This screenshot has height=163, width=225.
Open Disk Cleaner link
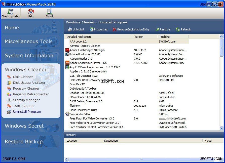(x=23, y=77)
